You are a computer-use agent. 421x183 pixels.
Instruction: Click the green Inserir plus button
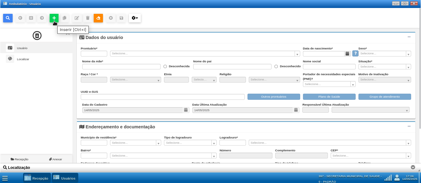(x=54, y=18)
